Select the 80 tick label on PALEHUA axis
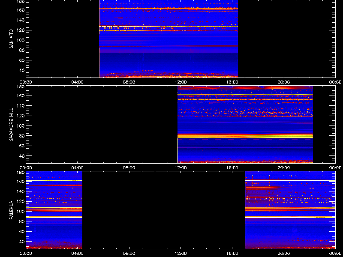Image resolution: width=343 pixels, height=257 pixels. [x=21, y=221]
